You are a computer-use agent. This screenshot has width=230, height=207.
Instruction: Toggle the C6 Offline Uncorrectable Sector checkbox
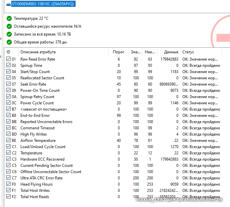(x=8, y=171)
